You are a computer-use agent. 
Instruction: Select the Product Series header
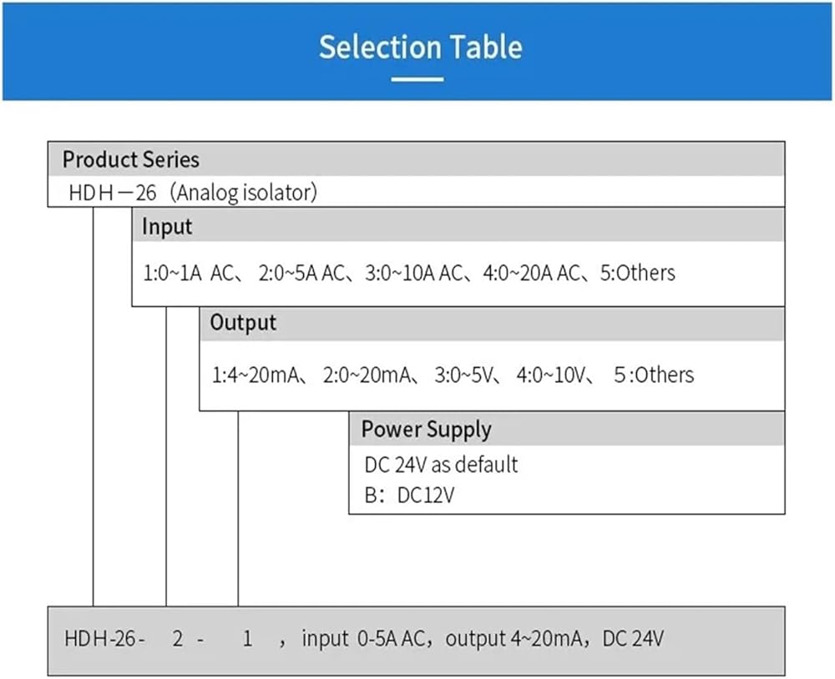point(131,159)
